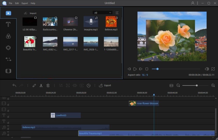Select the Crop tool
This screenshot has width=218, height=140.
tap(61, 86)
